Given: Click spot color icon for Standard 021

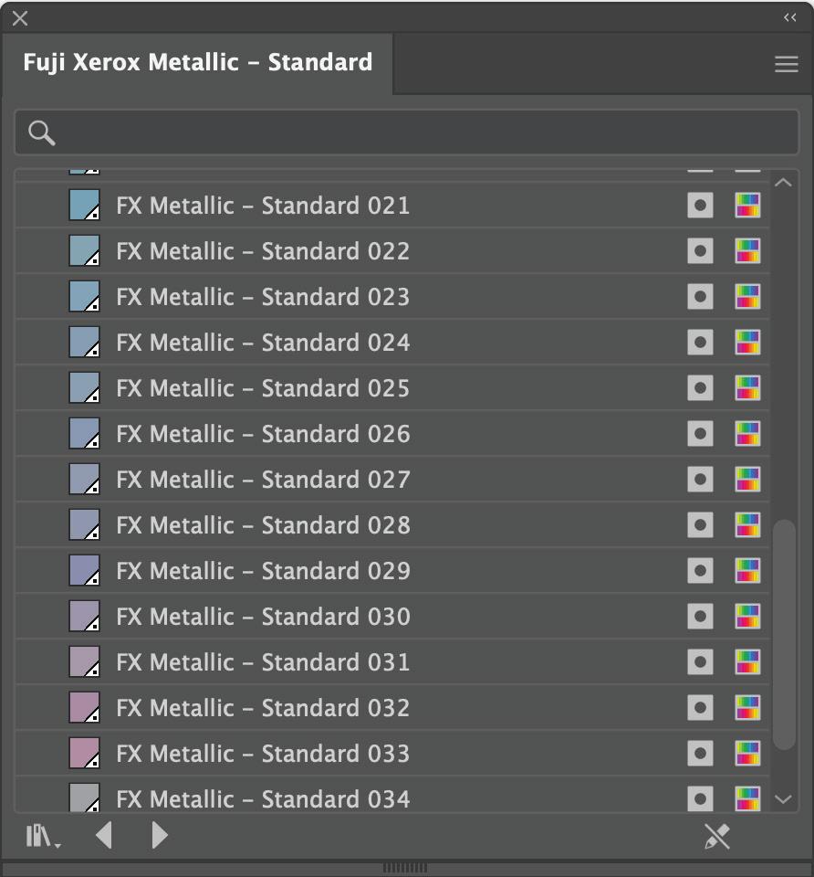Looking at the screenshot, I should coord(700,206).
